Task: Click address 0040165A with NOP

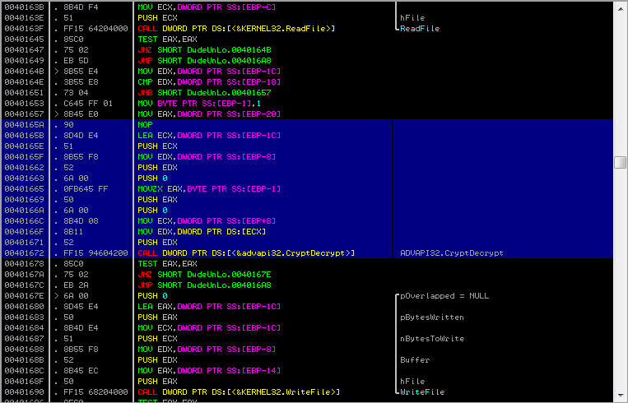Action: tap(24, 124)
